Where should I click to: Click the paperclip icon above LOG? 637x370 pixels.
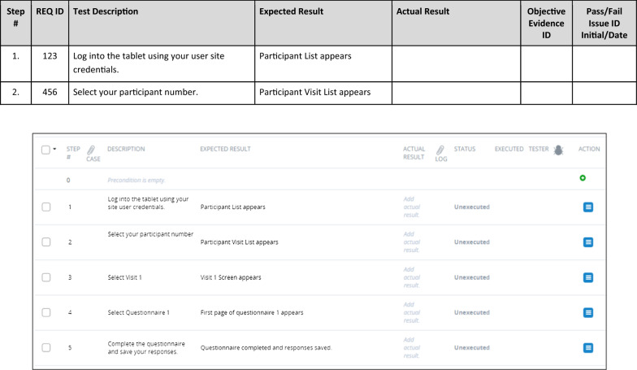coord(440,150)
